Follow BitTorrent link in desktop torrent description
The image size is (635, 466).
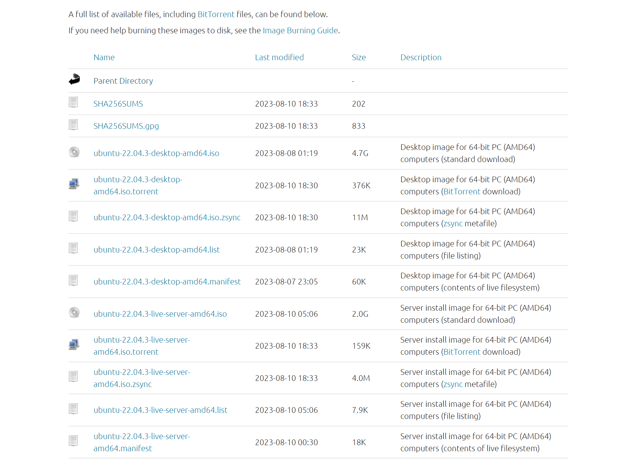point(462,192)
